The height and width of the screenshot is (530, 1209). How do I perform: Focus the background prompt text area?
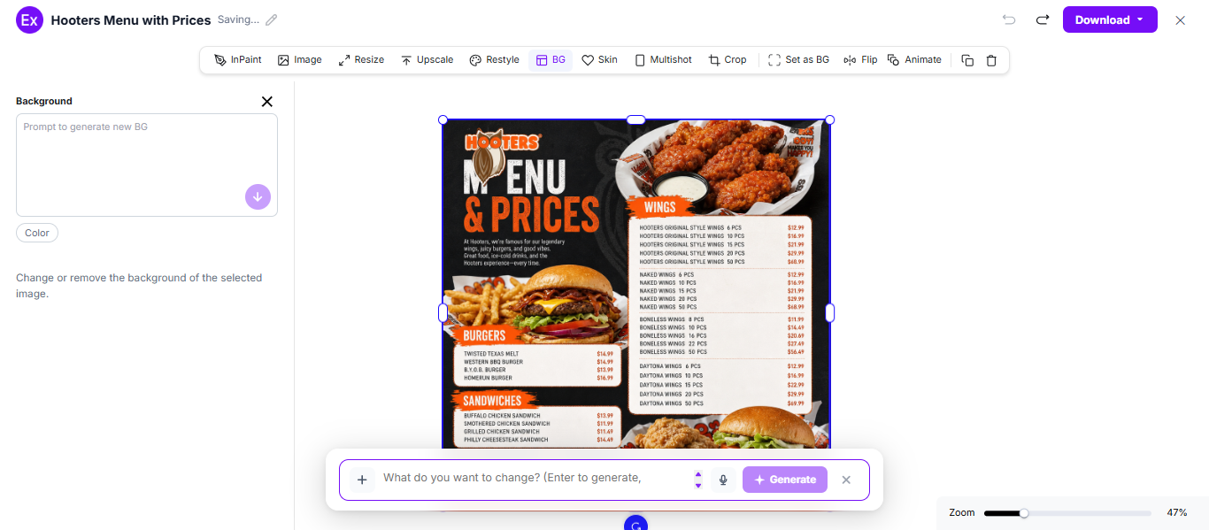coord(147,165)
